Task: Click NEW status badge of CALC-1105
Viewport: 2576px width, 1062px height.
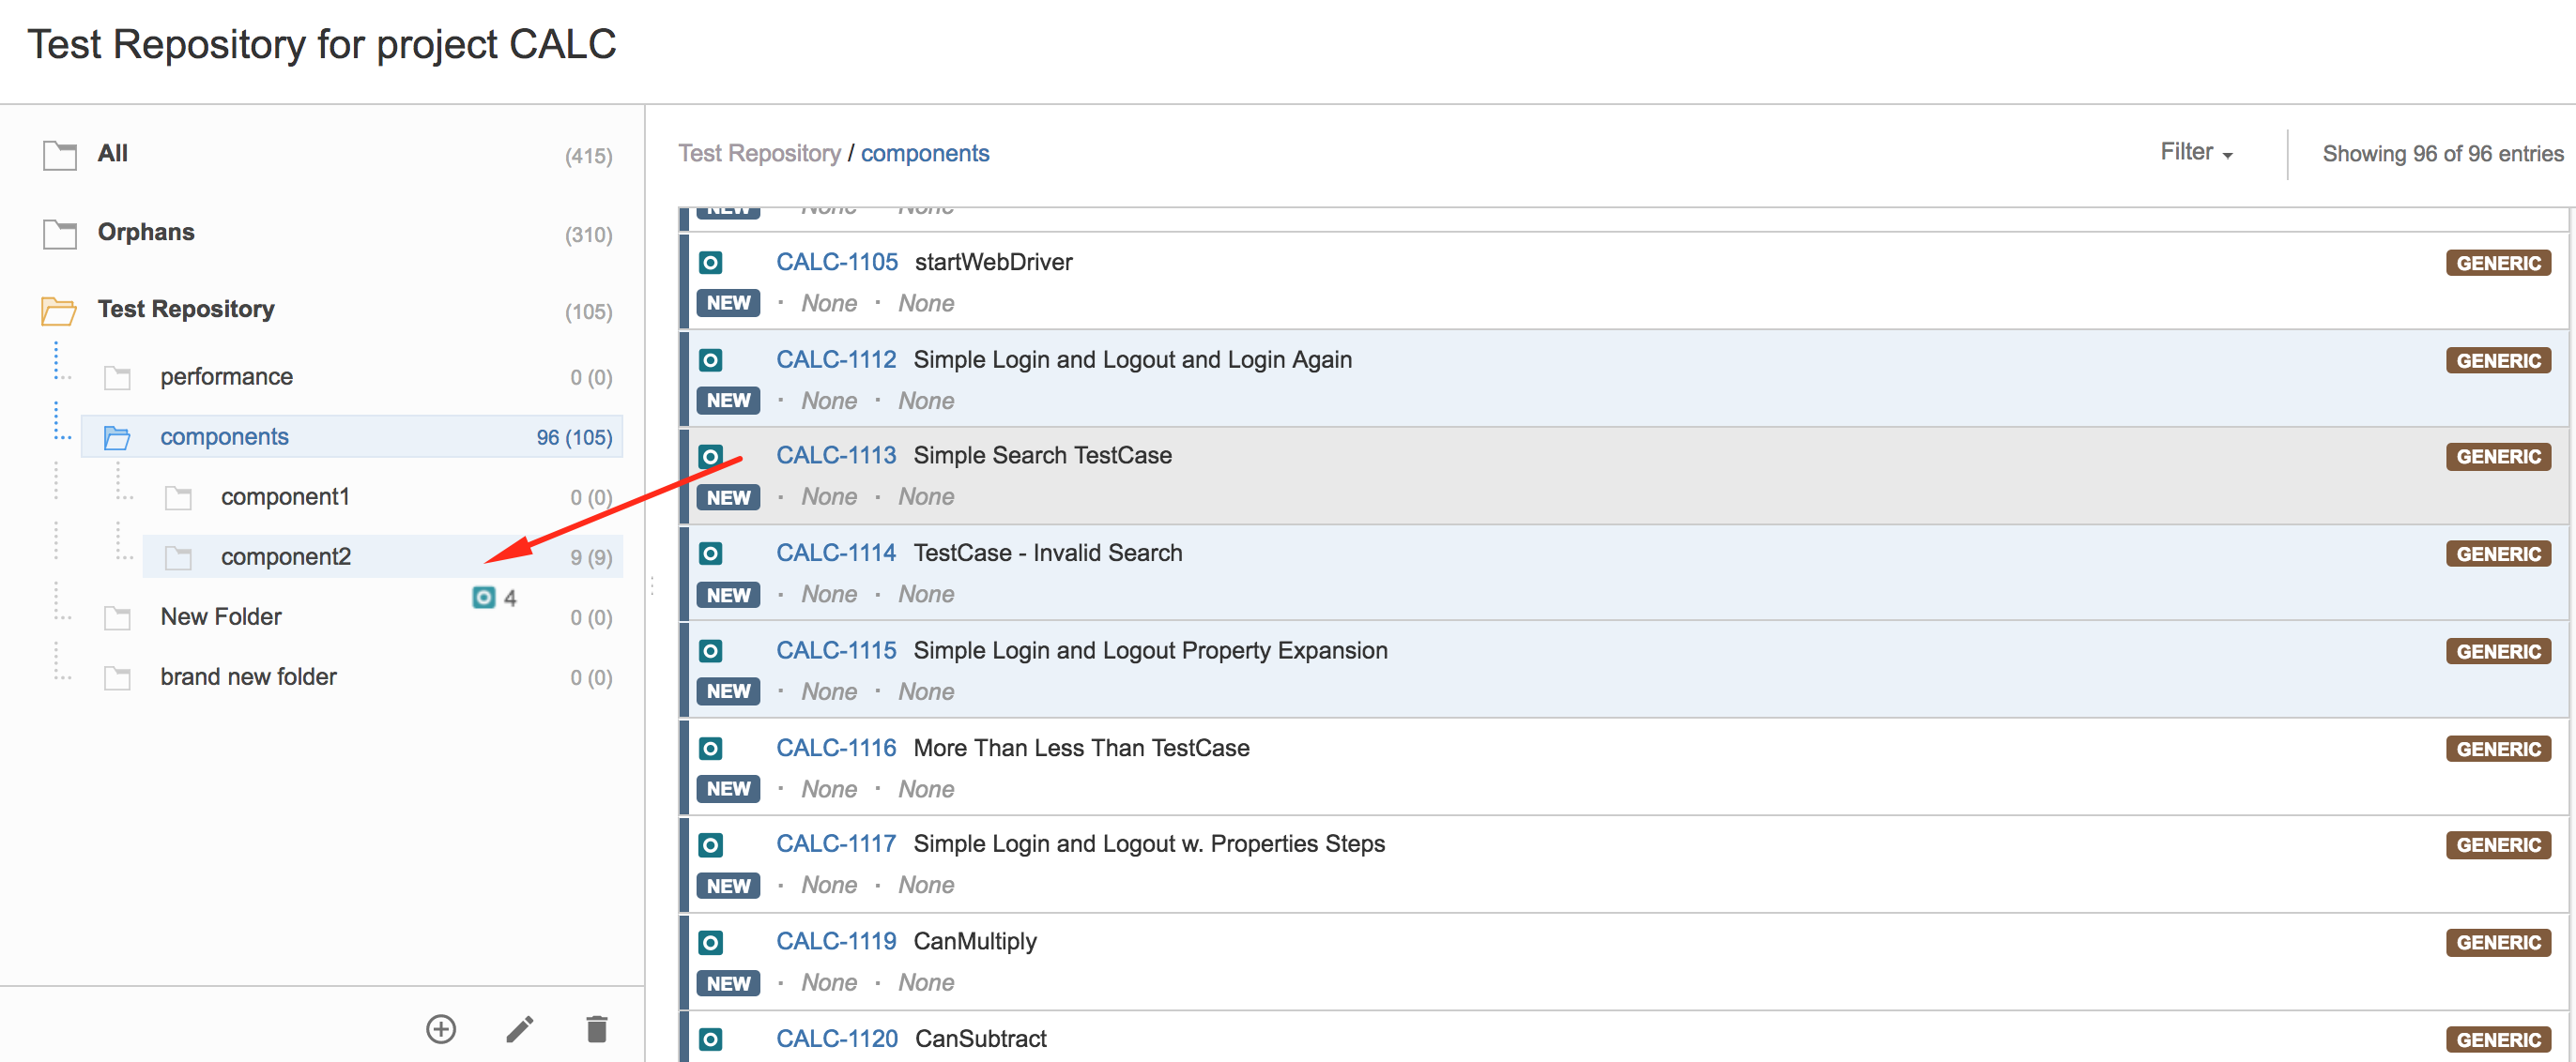Action: tap(729, 304)
